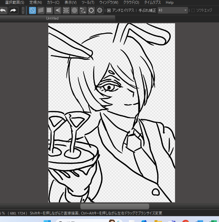The image size is (219, 222).
Task: Open the Help menu
Action: 169,2
